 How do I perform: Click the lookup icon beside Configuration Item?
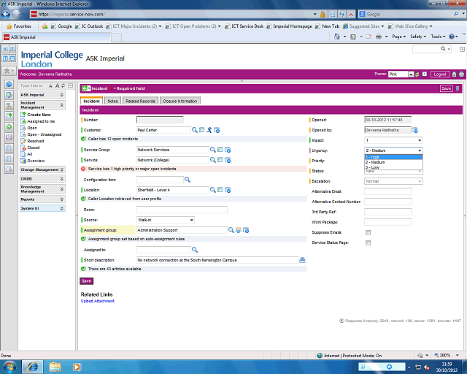click(x=187, y=179)
